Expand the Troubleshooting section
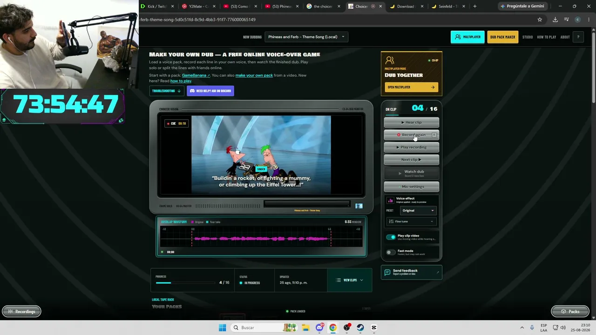 click(x=166, y=91)
